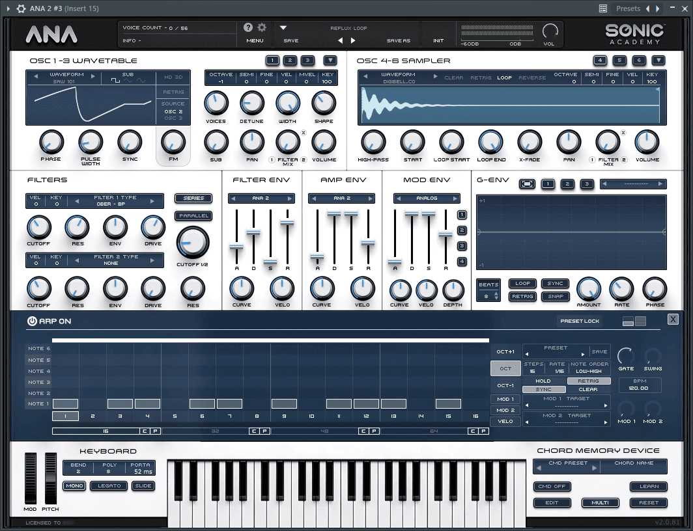Expand OSC 1-3 wavetable options arrow
This screenshot has width=693, height=531.
click(x=330, y=60)
